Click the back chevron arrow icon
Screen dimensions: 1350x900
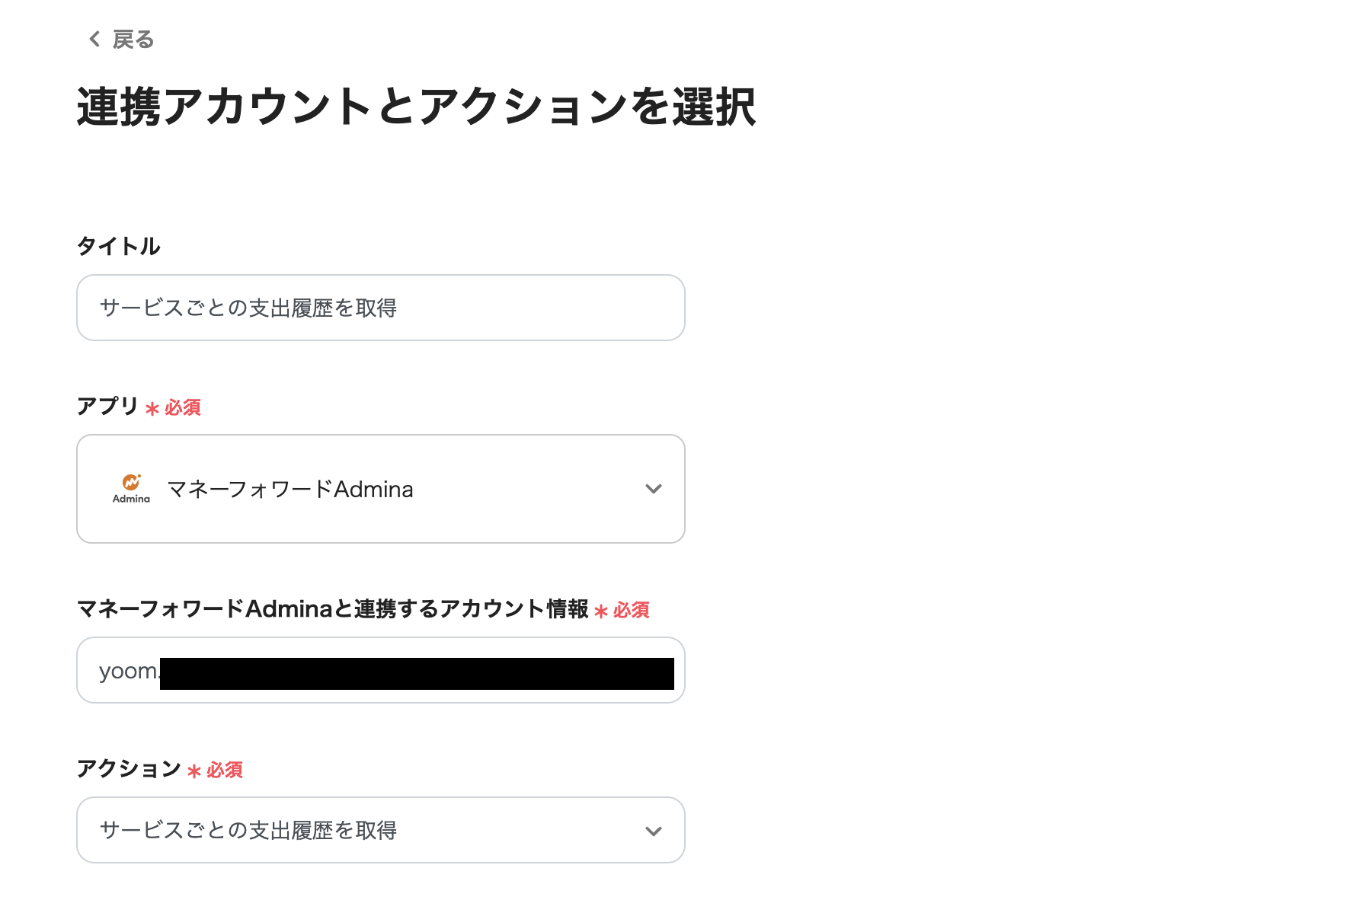click(94, 39)
